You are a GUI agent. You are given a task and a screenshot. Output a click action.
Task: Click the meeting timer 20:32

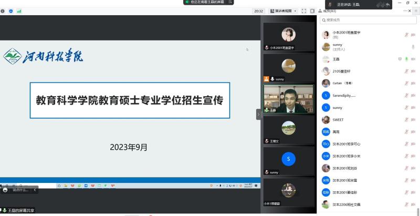tap(258, 11)
